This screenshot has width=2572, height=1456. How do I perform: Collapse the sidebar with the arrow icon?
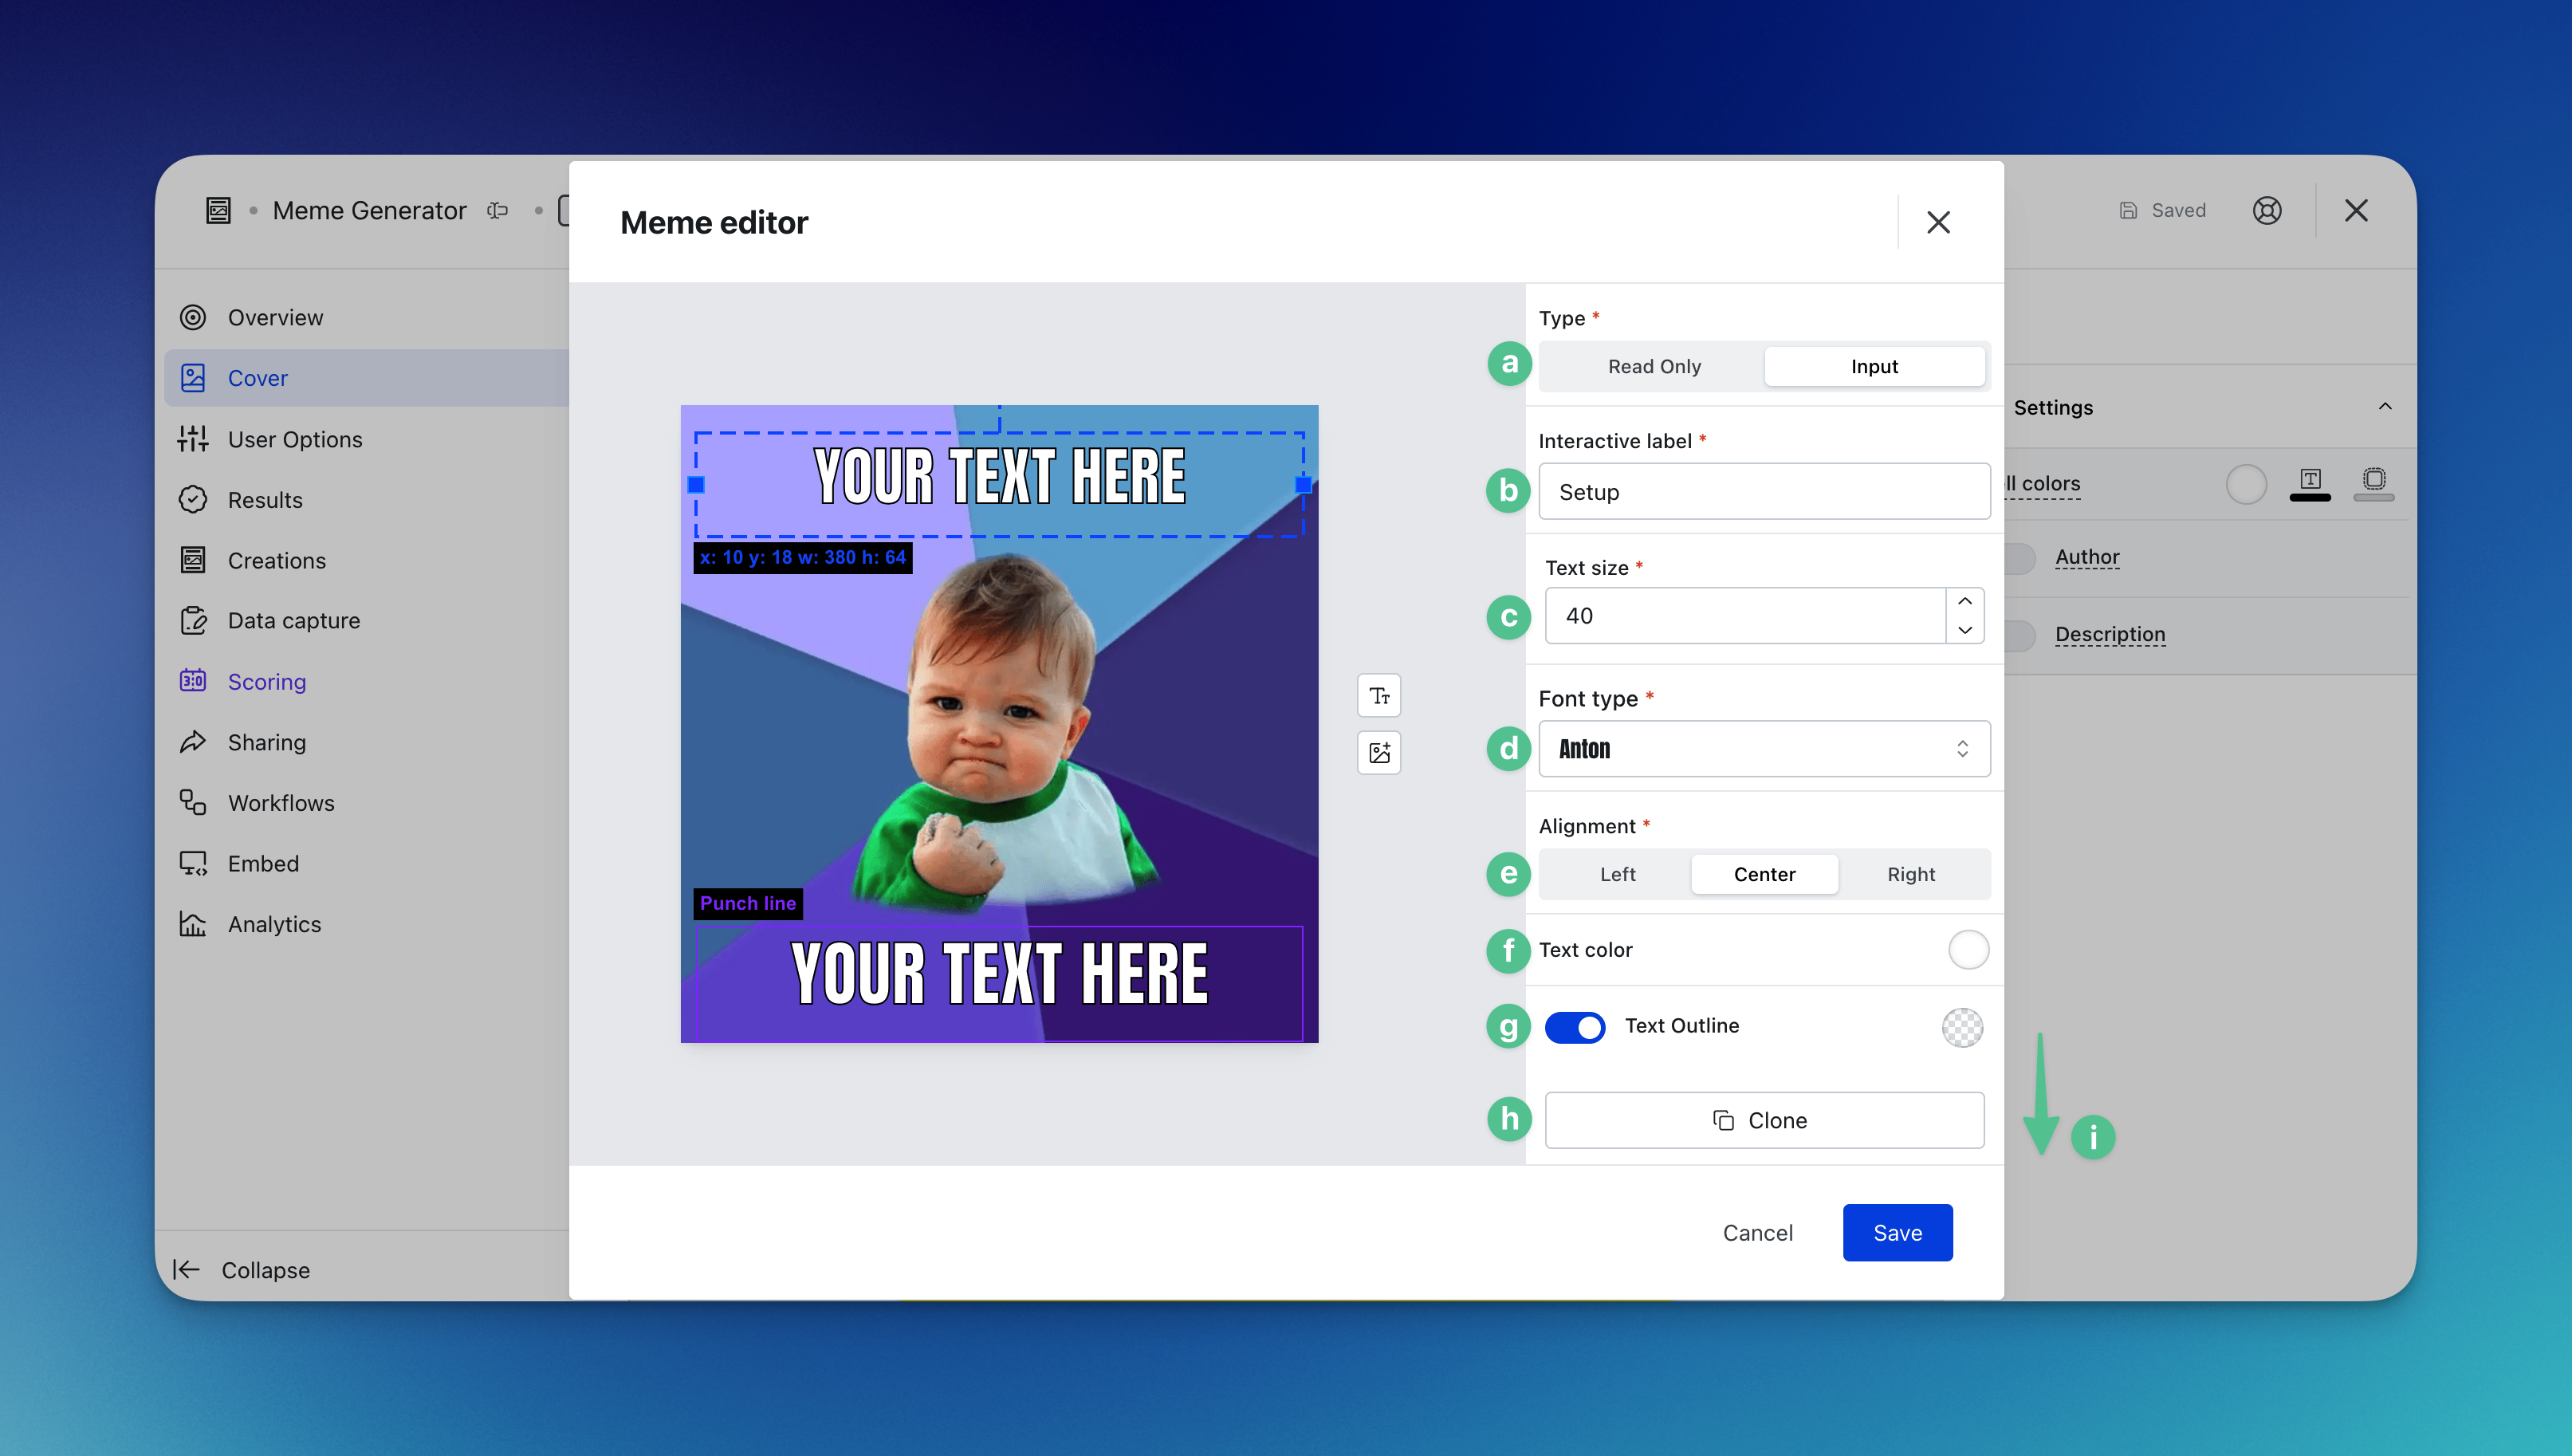187,1269
